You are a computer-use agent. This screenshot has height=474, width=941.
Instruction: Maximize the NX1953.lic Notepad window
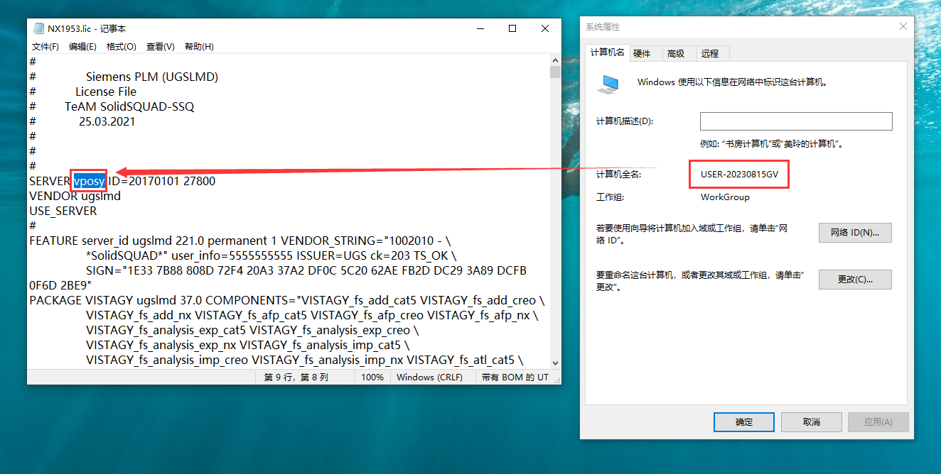pyautogui.click(x=512, y=29)
